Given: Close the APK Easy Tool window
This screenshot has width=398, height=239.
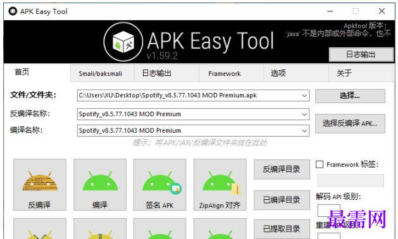Looking at the screenshot, I should [x=382, y=11].
